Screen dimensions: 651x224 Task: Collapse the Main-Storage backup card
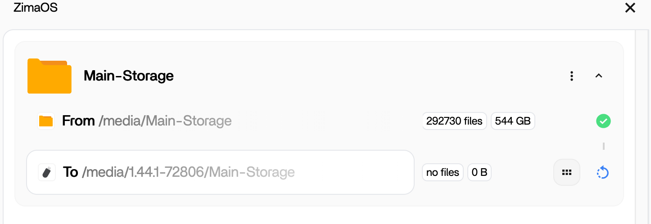(x=598, y=76)
